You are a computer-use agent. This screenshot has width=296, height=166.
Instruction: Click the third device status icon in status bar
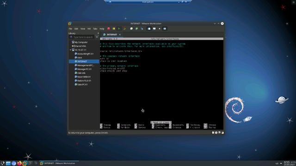pos(219,133)
